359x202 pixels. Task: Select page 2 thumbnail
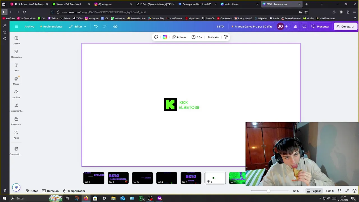pyautogui.click(x=118, y=178)
